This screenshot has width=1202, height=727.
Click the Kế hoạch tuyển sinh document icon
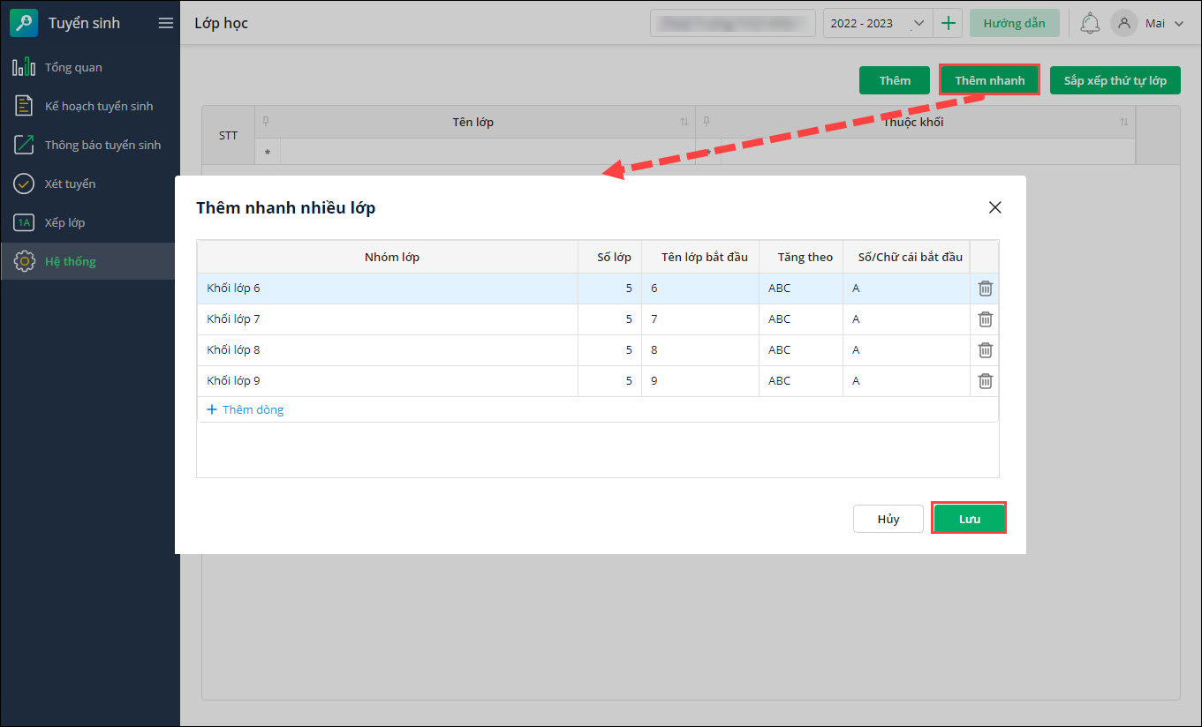click(24, 106)
